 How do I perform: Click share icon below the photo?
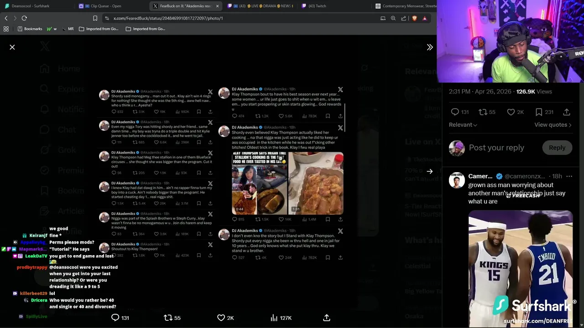click(327, 318)
